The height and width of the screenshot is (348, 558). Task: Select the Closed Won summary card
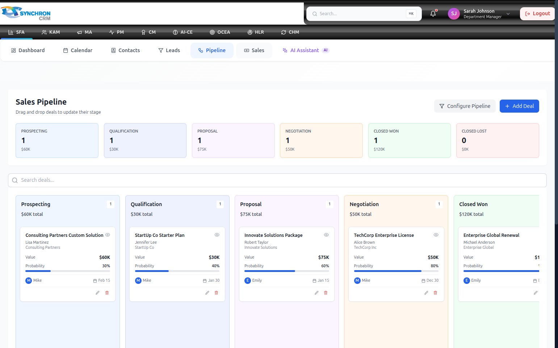[409, 141]
